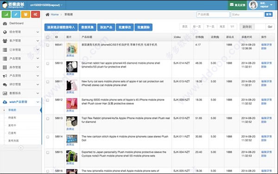Open the Dashboard menu label

click(x=16, y=23)
